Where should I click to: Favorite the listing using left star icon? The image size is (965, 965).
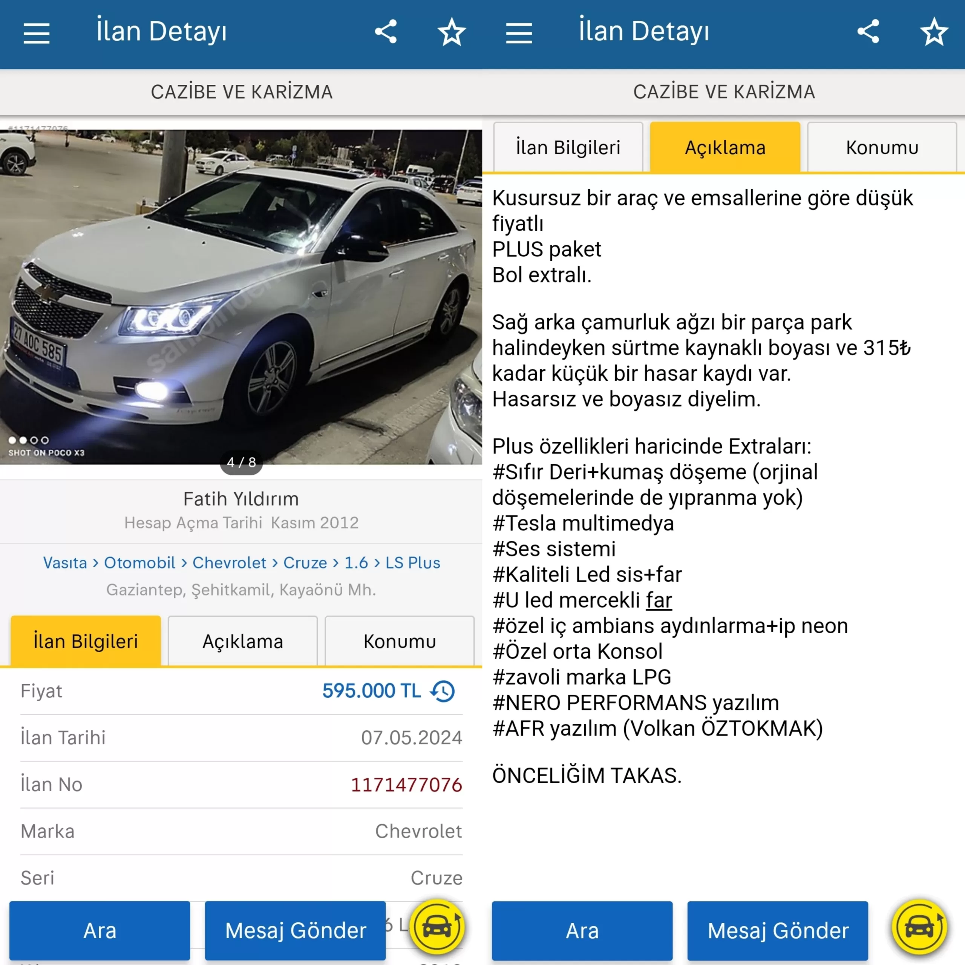pos(452,32)
